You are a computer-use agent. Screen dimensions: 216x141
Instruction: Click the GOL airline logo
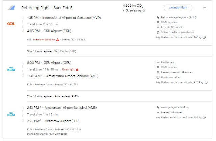tap(11, 23)
